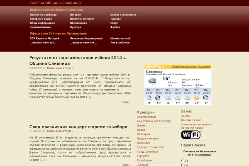
Task: Visit 'Лов и риболов' site link
Action: [120, 42]
